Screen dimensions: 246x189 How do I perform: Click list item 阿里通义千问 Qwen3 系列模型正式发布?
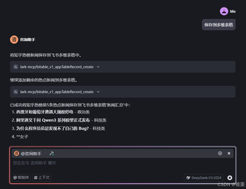point(53,120)
